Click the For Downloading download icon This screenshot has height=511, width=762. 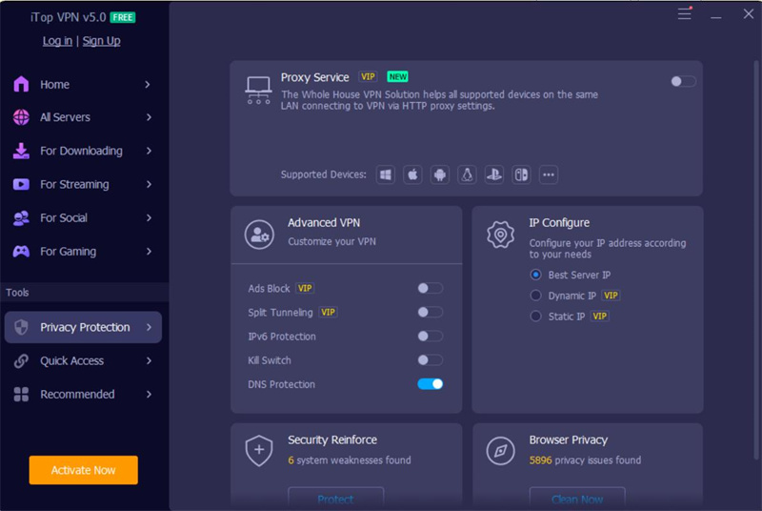point(21,151)
